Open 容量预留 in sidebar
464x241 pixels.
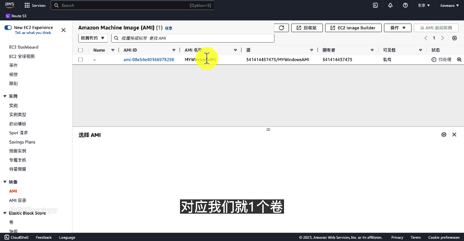pos(18,169)
